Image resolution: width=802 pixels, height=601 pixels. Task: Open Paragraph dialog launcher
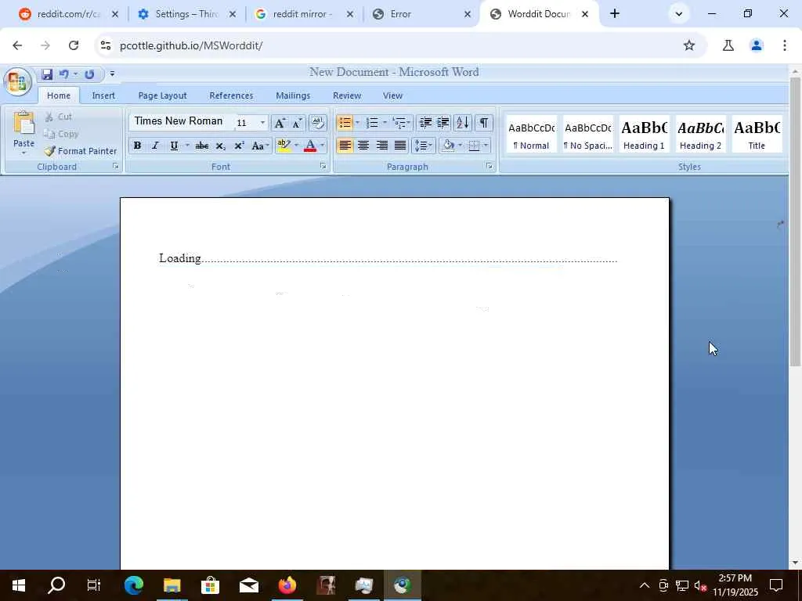[x=490, y=166]
